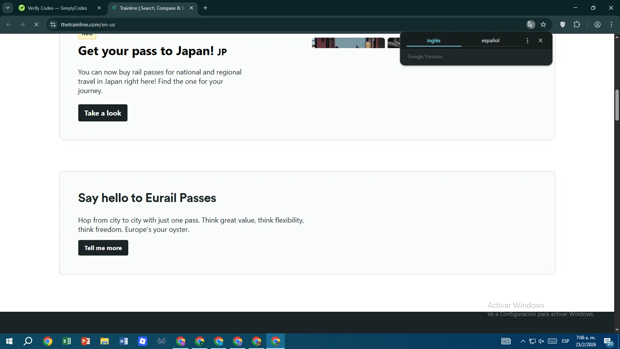620x349 pixels.
Task: Open the Extensions puzzle icon
Action: click(x=577, y=24)
